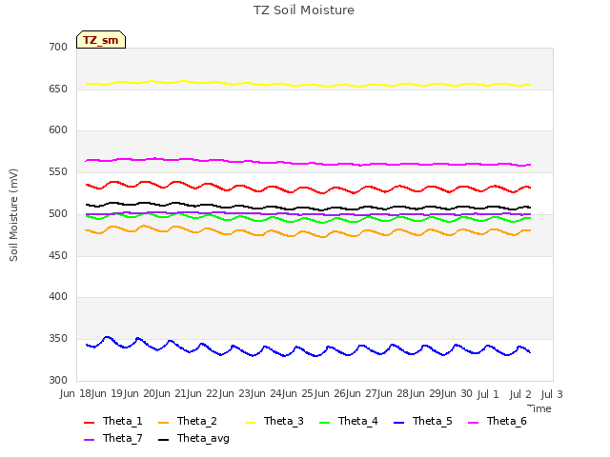Screen dimensions: 610x457
Task: Select the Theta_avg legend label
Action: [x=203, y=438]
